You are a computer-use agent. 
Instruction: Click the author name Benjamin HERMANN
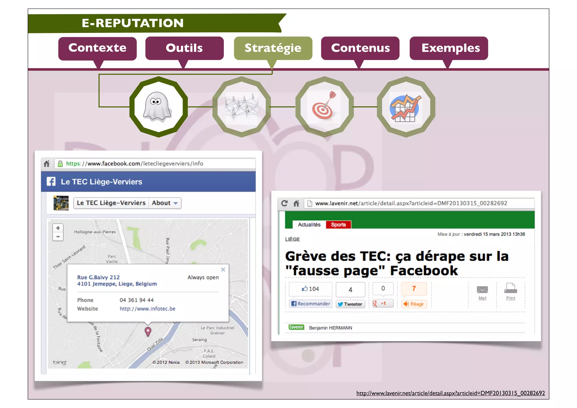[330, 328]
